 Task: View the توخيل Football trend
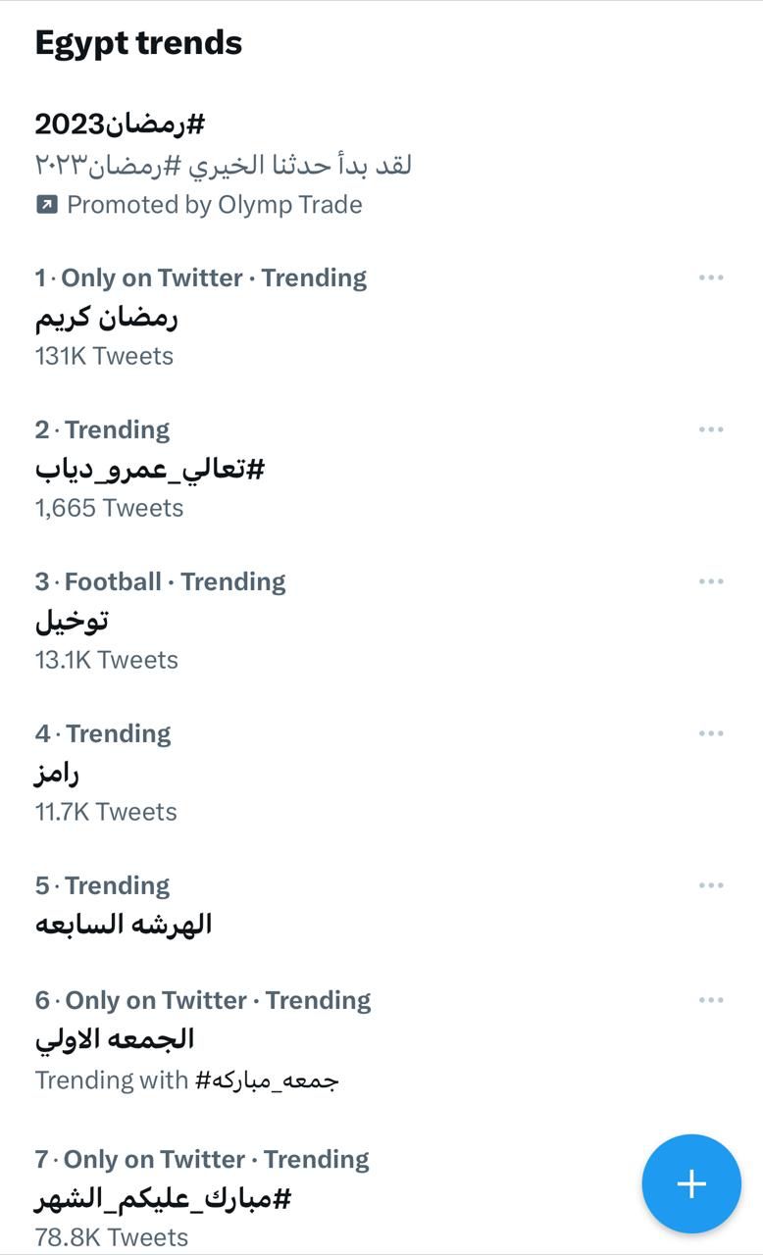[72, 621]
